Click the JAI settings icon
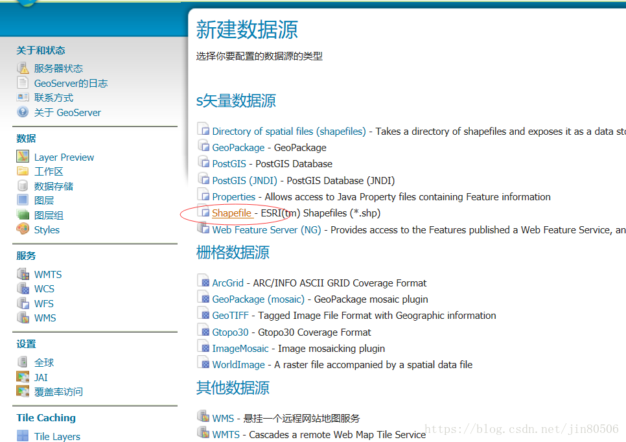Image resolution: width=626 pixels, height=442 pixels. [x=23, y=377]
